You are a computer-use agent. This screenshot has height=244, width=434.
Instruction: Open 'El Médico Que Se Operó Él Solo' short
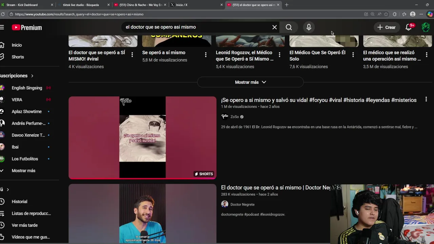click(x=317, y=56)
